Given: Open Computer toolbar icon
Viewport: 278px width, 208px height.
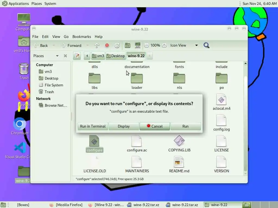Looking at the screenshot, I should pyautogui.click(x=138, y=45).
